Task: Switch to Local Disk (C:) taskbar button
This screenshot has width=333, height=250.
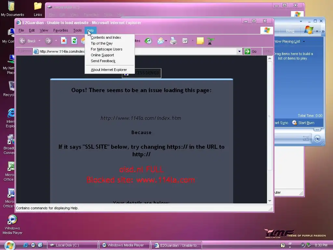Action: 73,245
